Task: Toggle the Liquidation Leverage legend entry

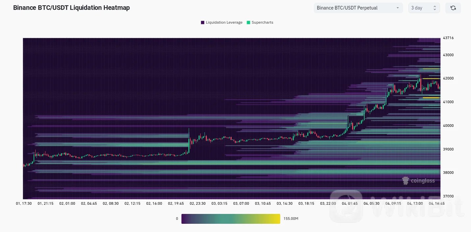Action: click(222, 22)
